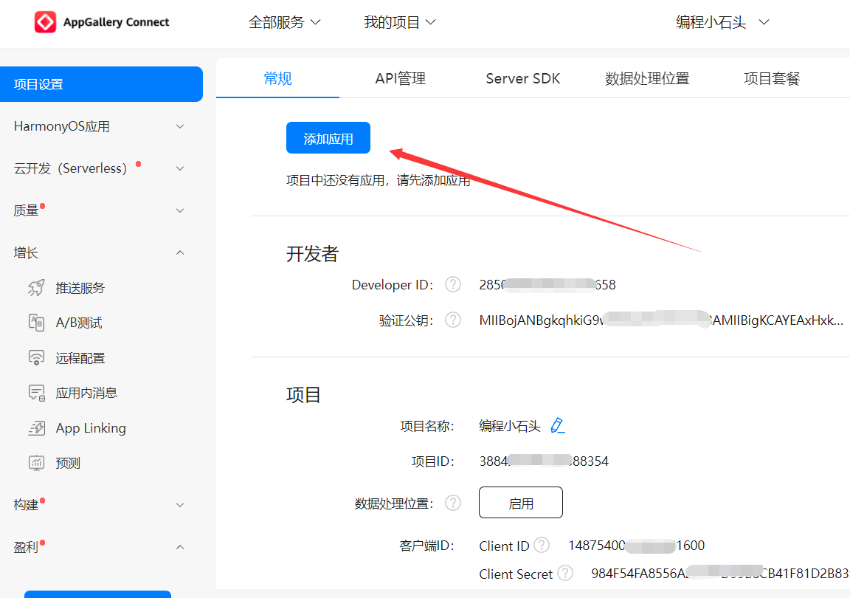Expand the 构建 sidebar section
The height and width of the screenshot is (598, 850).
pyautogui.click(x=101, y=505)
